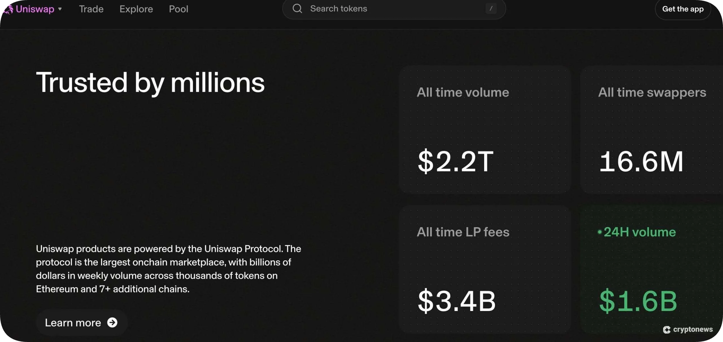Open the All time LP fees card
The image size is (723, 342).
pos(485,269)
